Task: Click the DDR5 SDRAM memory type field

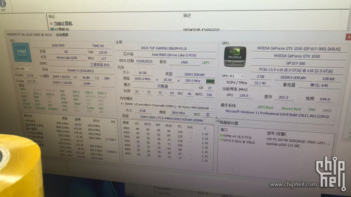Action: click(194, 75)
